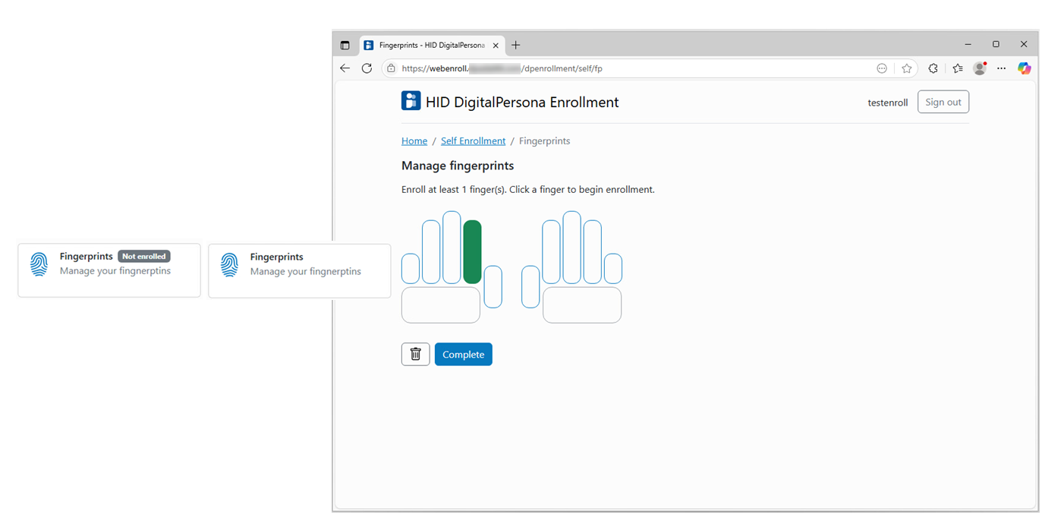Select the right hand thumb
Screen dimensions: 1045x521
pos(530,286)
